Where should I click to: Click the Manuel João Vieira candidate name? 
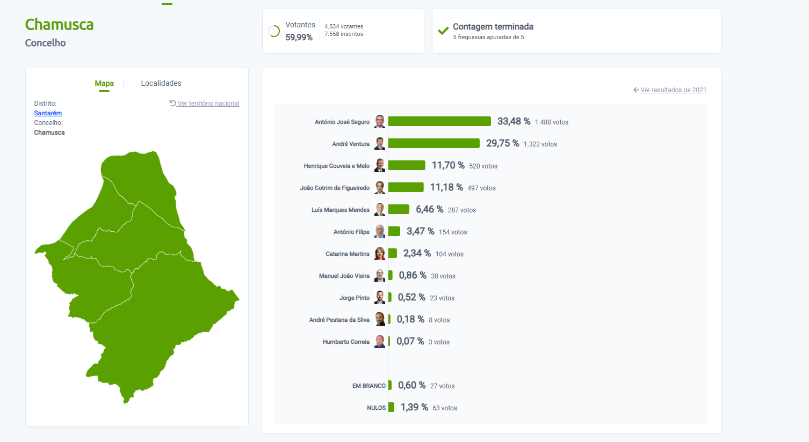coord(344,276)
